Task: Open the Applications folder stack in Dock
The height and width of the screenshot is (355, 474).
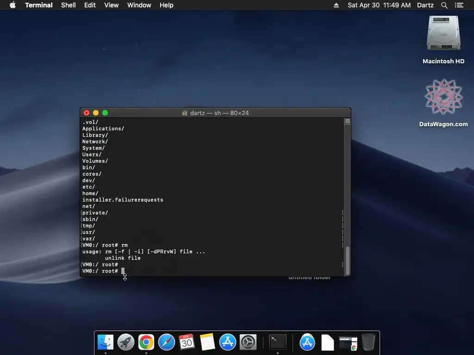Action: 307,342
